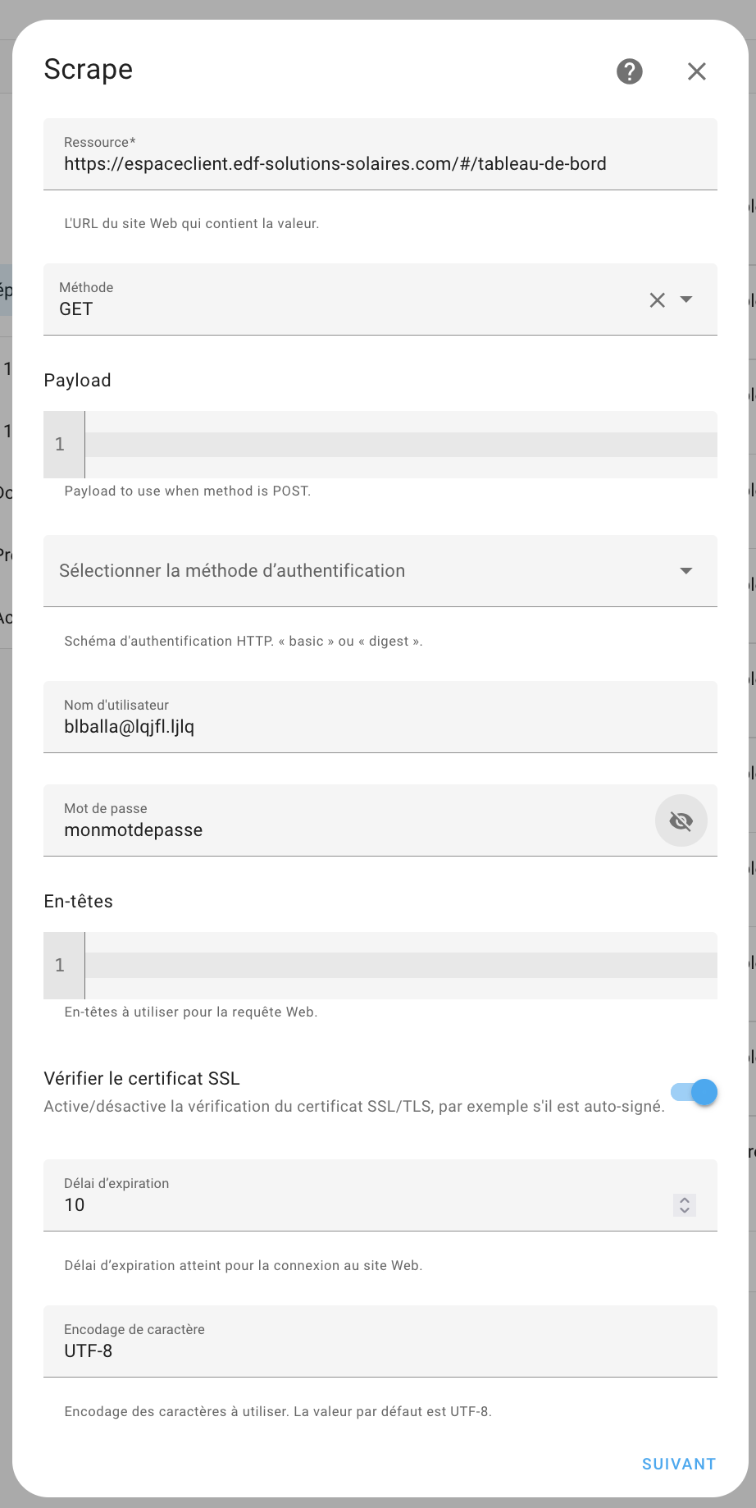Open the help question mark icon

[630, 71]
